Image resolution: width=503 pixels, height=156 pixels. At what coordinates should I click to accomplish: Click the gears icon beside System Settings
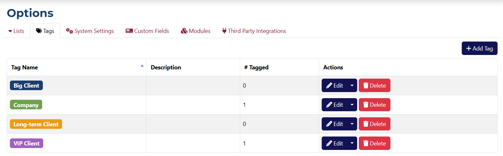69,31
